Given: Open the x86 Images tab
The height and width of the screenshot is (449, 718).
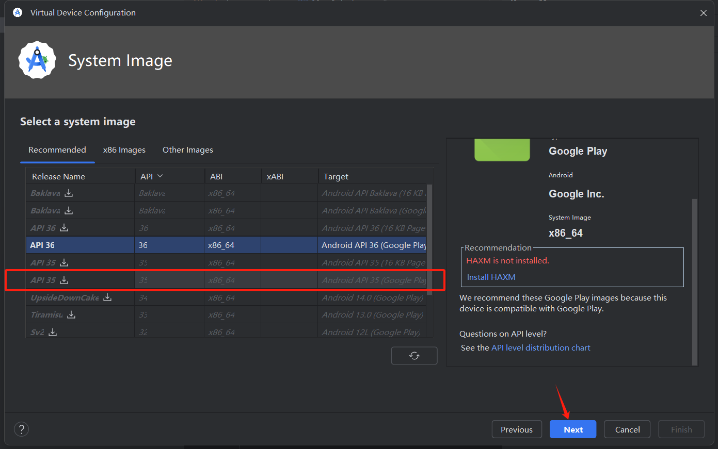Looking at the screenshot, I should pos(124,150).
